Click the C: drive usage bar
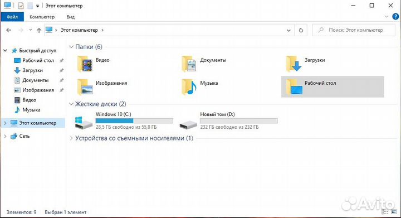Viewport: 401px width, 218px height. click(x=134, y=121)
